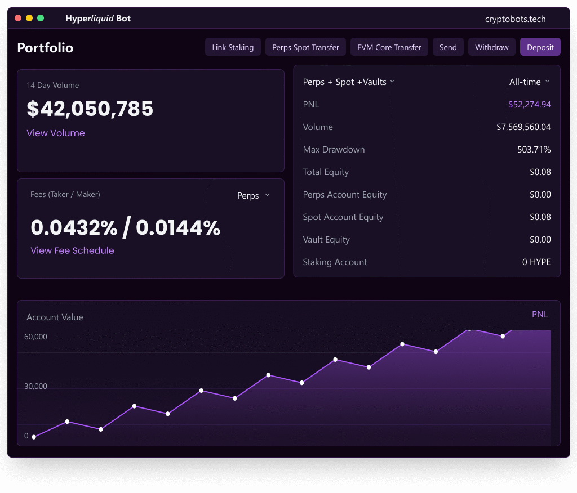Click the cryptobots.tech text in title bar
Image resolution: width=577 pixels, height=493 pixels.
(x=515, y=19)
